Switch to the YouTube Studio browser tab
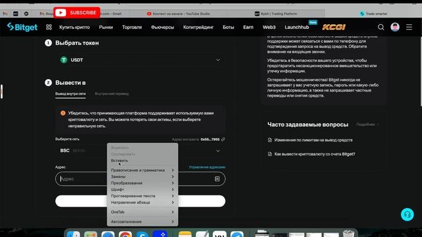The height and width of the screenshot is (237, 422). (179, 14)
